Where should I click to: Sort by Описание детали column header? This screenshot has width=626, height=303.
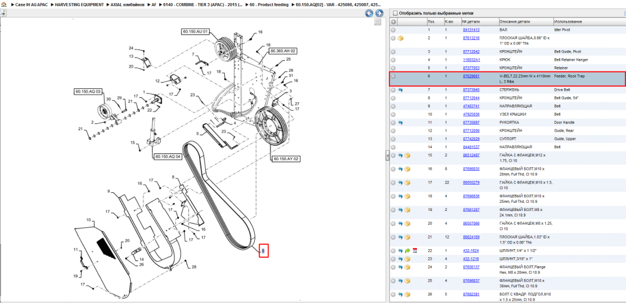coord(515,21)
